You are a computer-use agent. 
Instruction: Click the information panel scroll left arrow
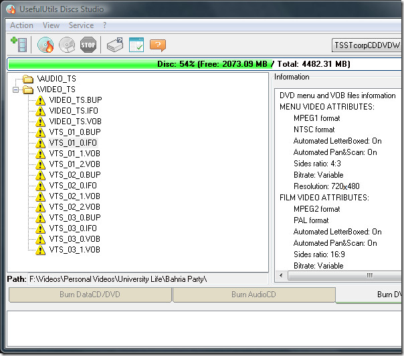[x=281, y=275]
